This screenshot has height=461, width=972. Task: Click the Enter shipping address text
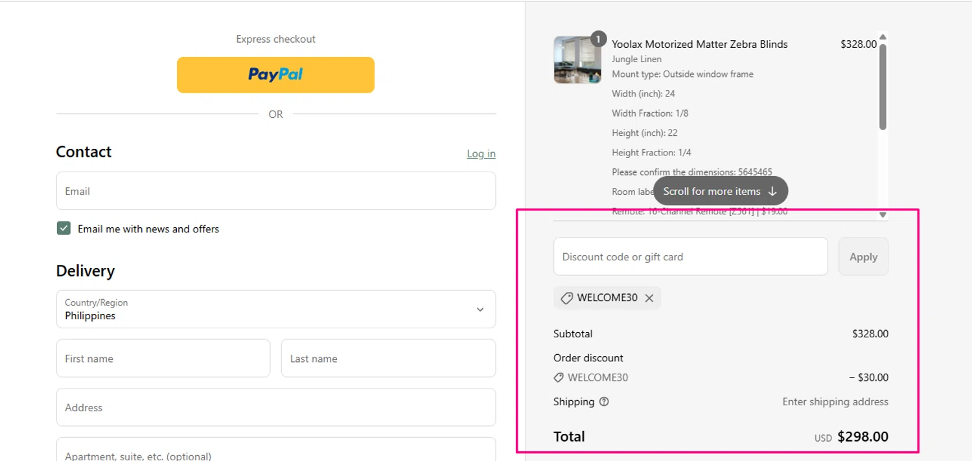pyautogui.click(x=835, y=401)
